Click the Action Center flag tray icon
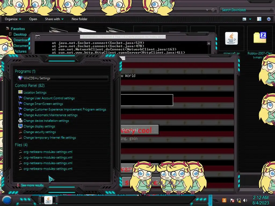The height and width of the screenshot is (206, 275). [x=232, y=200]
